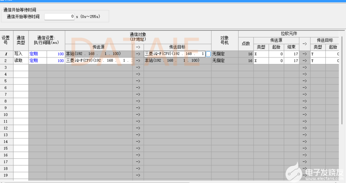The width and height of the screenshot is (346, 183).
Task: Select setting number row 19
Action: point(6,175)
